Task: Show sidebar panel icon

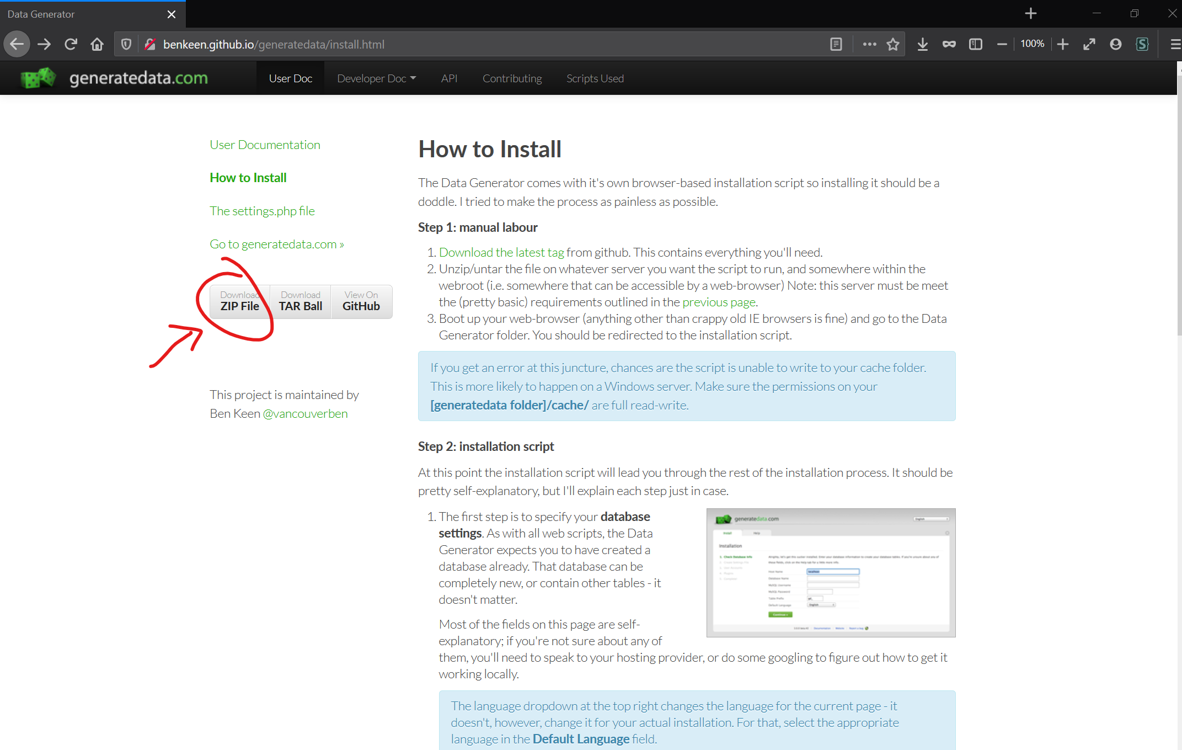Action: point(975,44)
